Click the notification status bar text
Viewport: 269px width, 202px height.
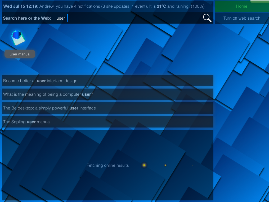(104, 6)
